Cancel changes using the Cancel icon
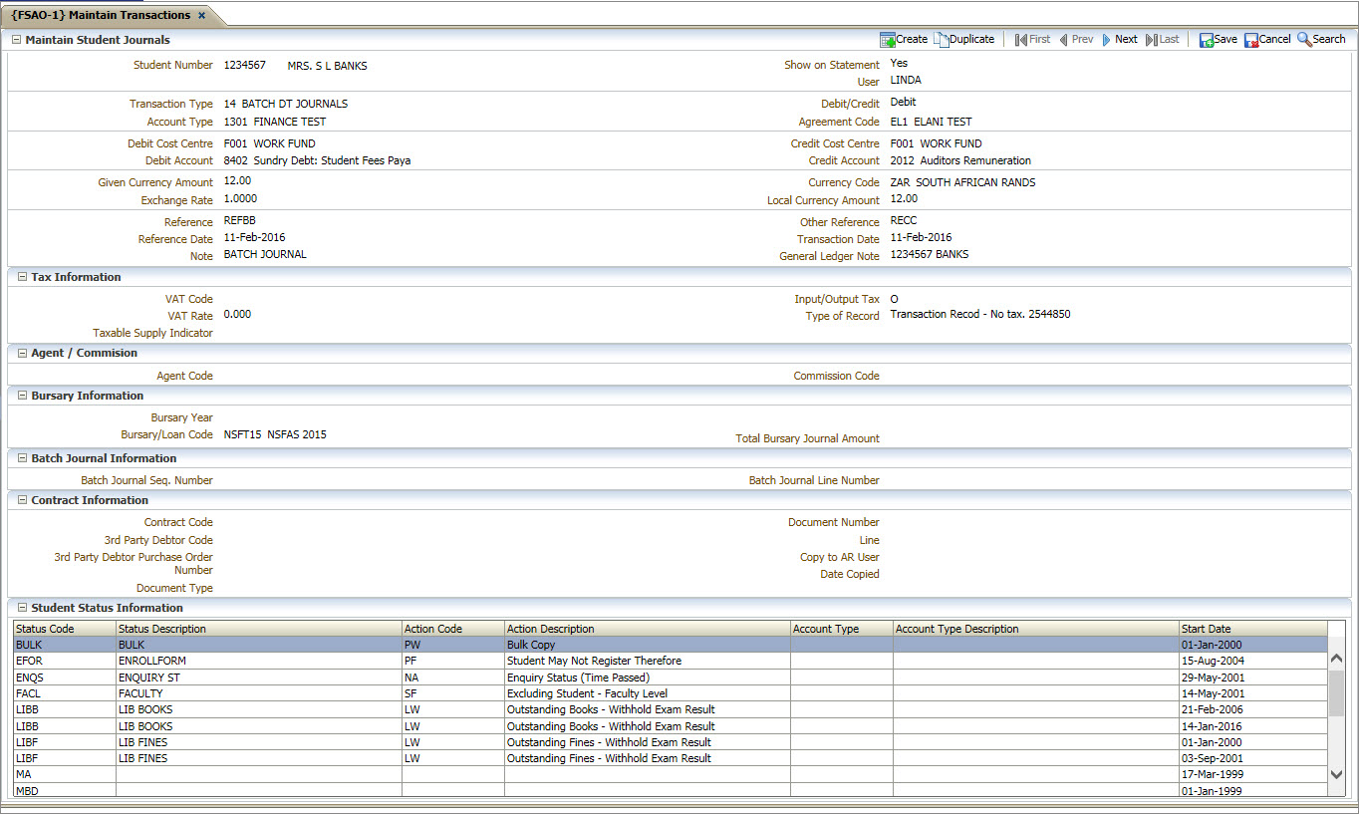1359x814 pixels. (x=1250, y=40)
